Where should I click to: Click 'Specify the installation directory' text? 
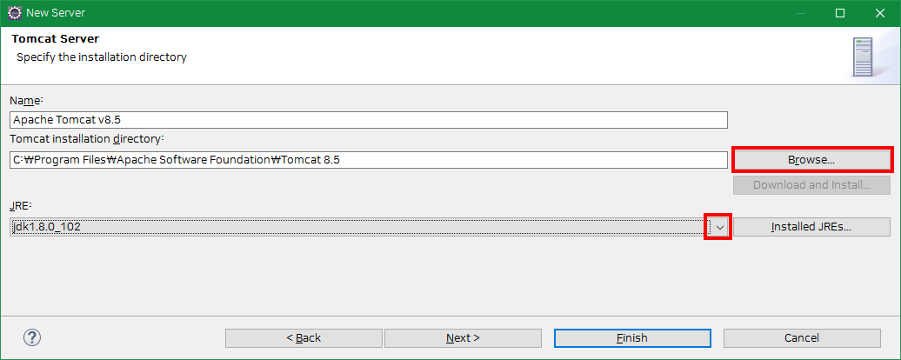(102, 57)
